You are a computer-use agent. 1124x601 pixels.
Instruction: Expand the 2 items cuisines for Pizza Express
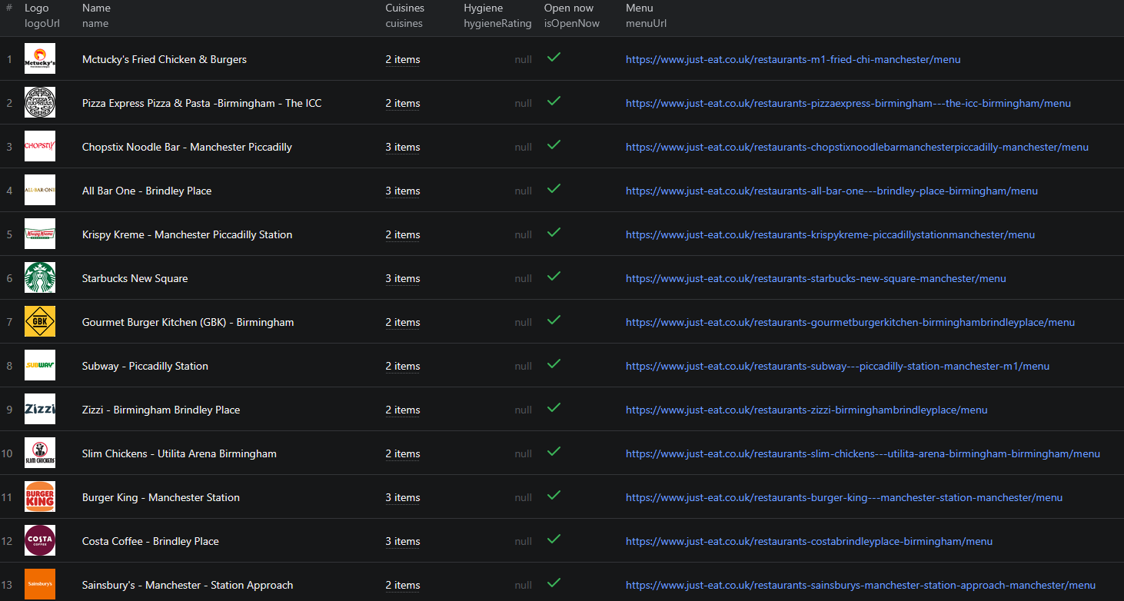tap(403, 103)
